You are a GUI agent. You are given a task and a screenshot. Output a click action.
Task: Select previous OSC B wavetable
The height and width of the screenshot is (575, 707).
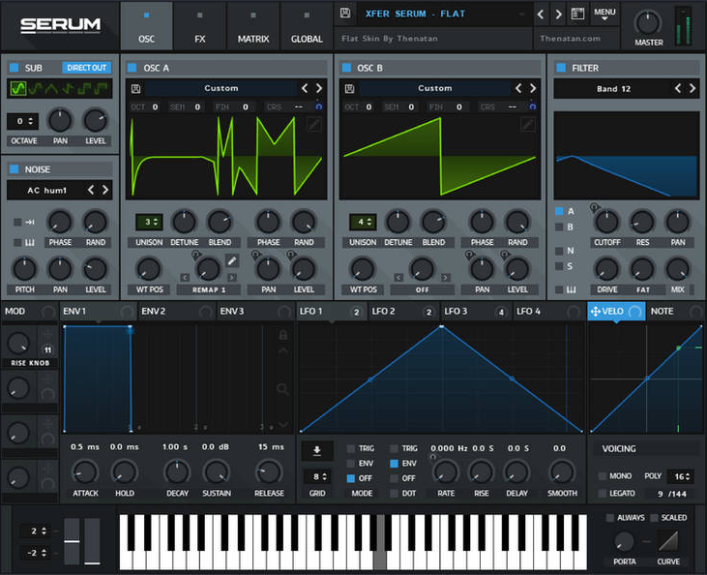click(518, 88)
